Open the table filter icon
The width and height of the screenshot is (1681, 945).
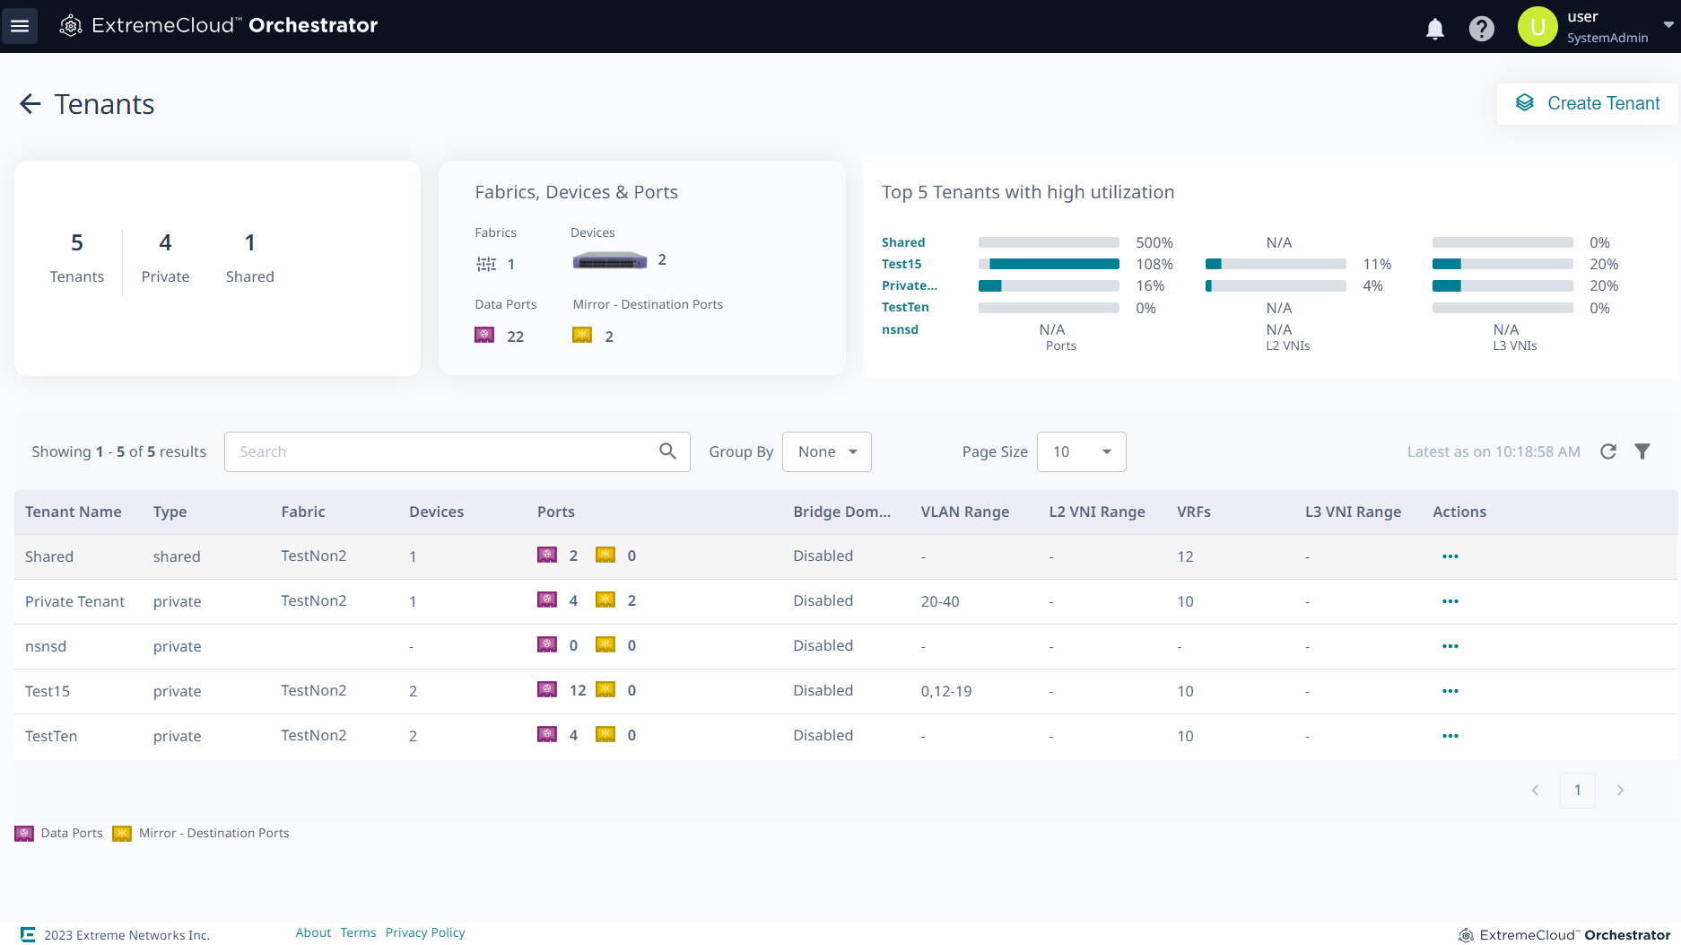pos(1642,451)
